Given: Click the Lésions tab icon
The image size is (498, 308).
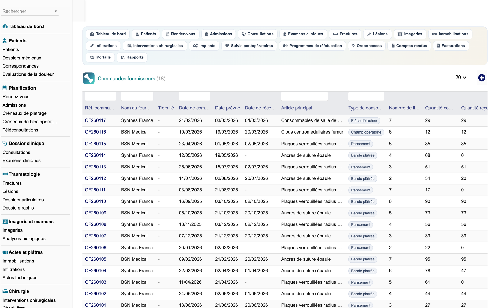Looking at the screenshot, I should 369,34.
